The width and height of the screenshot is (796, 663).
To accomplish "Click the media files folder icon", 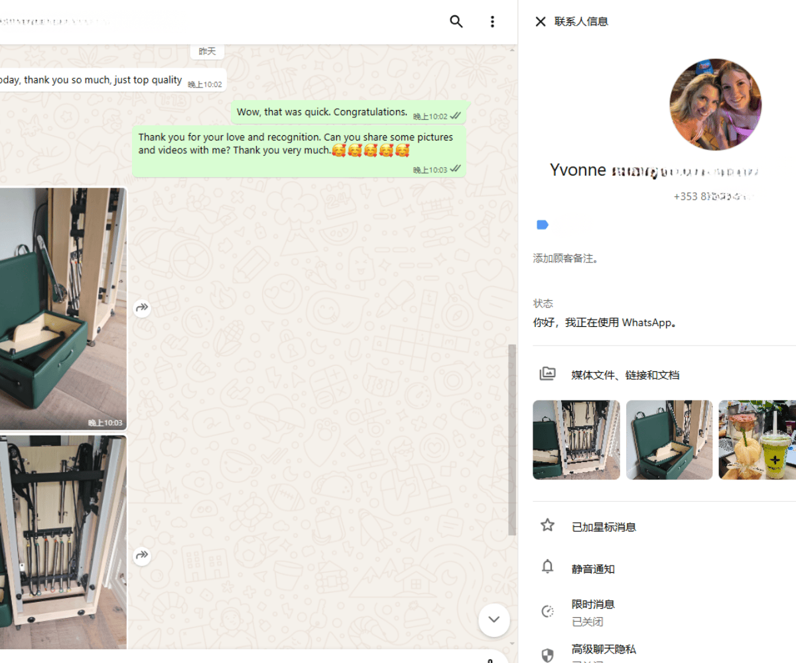I will coord(547,374).
